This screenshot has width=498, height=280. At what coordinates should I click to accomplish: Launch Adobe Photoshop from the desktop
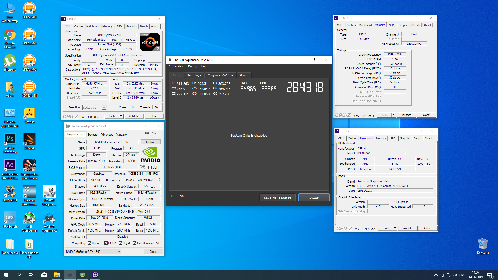tap(10, 143)
